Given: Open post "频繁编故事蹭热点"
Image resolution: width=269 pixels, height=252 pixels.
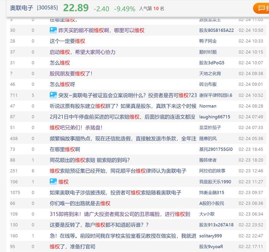Looking at the screenshot, I should coord(123,138).
